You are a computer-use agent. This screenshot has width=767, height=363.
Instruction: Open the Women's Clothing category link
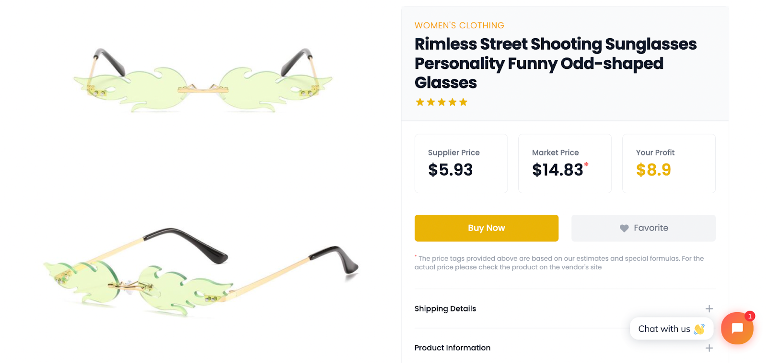459,25
